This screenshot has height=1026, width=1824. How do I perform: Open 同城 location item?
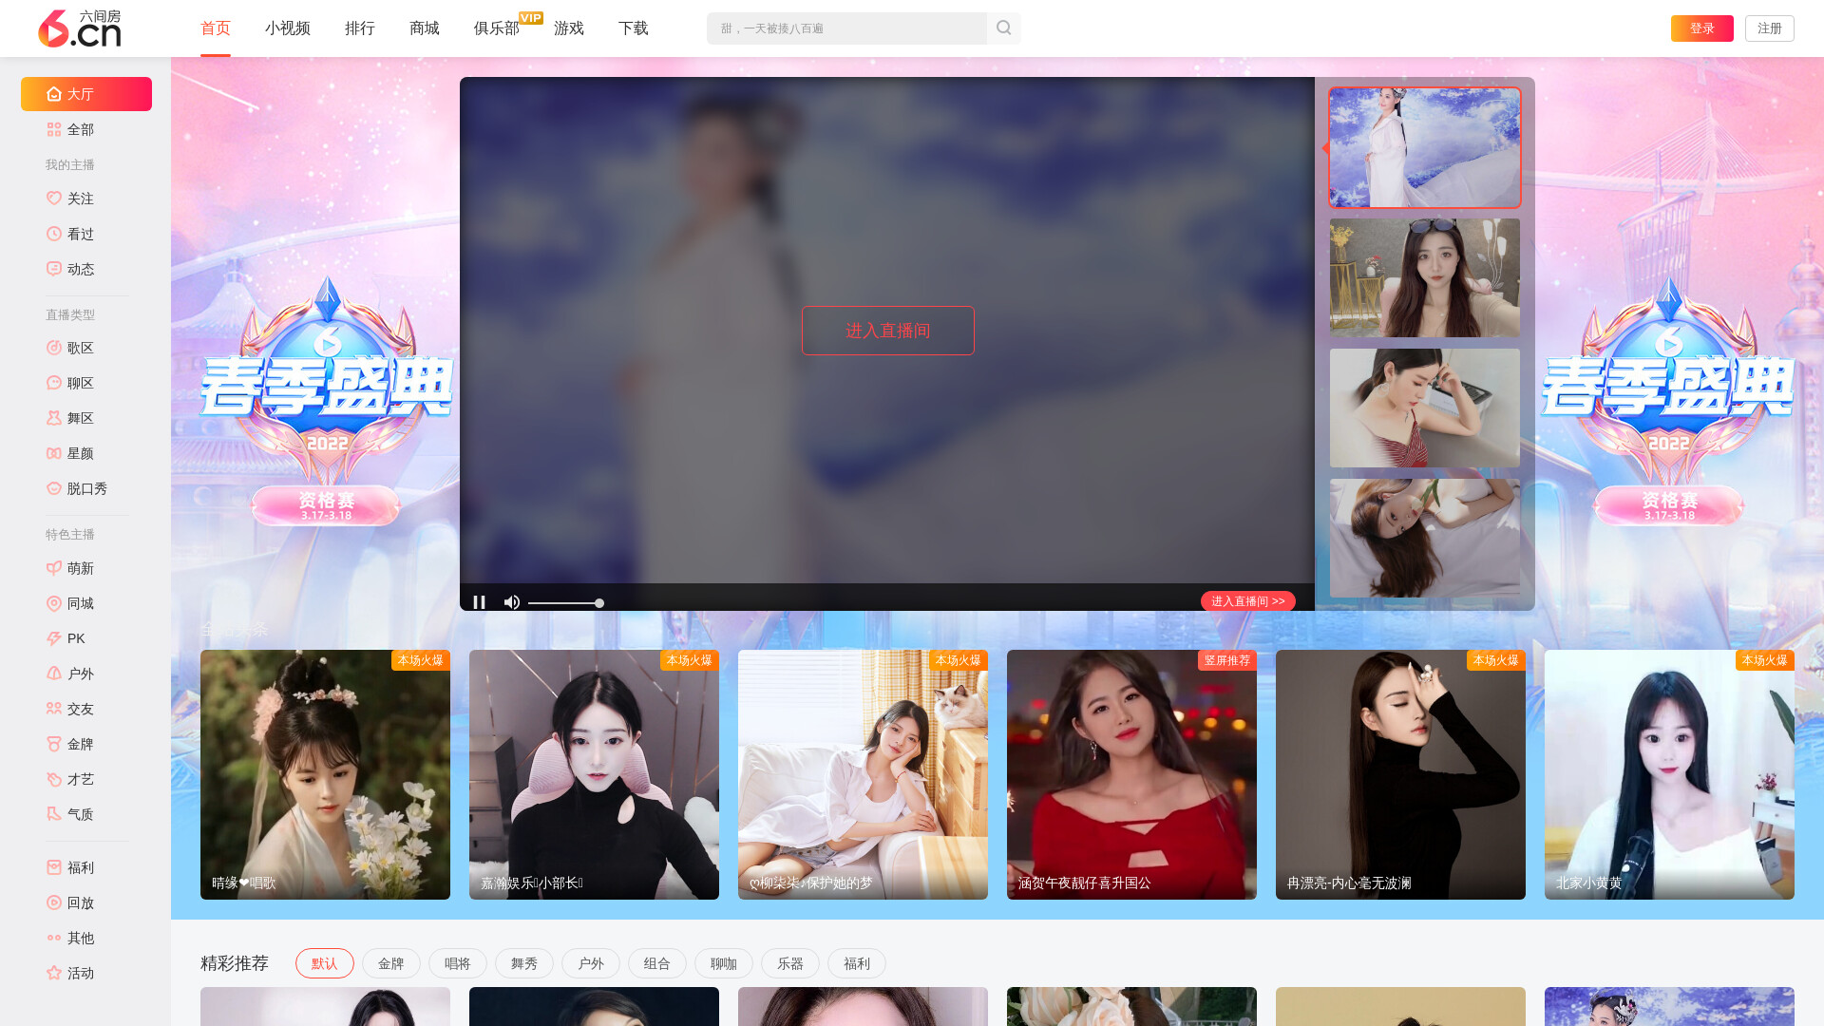pyautogui.click(x=86, y=603)
